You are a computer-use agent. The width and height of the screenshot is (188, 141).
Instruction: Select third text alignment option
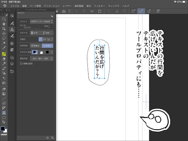pyautogui.click(x=49, y=39)
